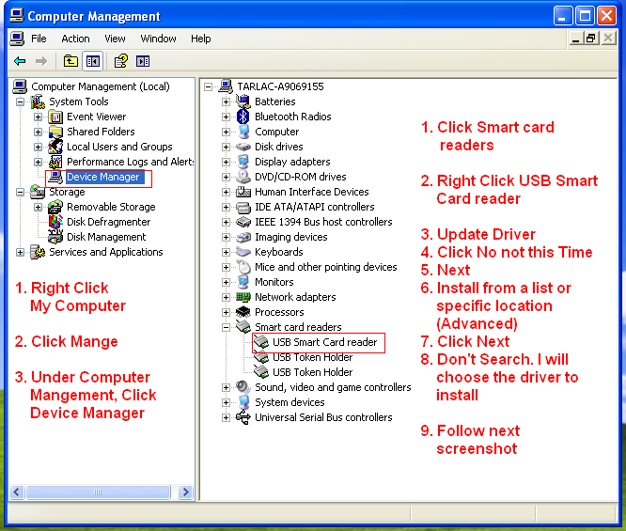Expand the Universal Serial Bus controllers node
The width and height of the screenshot is (626, 531).
point(226,417)
